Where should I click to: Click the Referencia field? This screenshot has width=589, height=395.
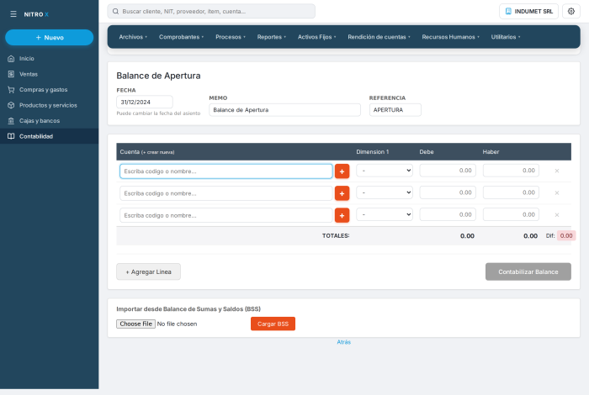(x=395, y=110)
